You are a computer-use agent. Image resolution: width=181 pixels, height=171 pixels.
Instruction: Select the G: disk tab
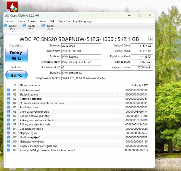[x=50, y=29]
